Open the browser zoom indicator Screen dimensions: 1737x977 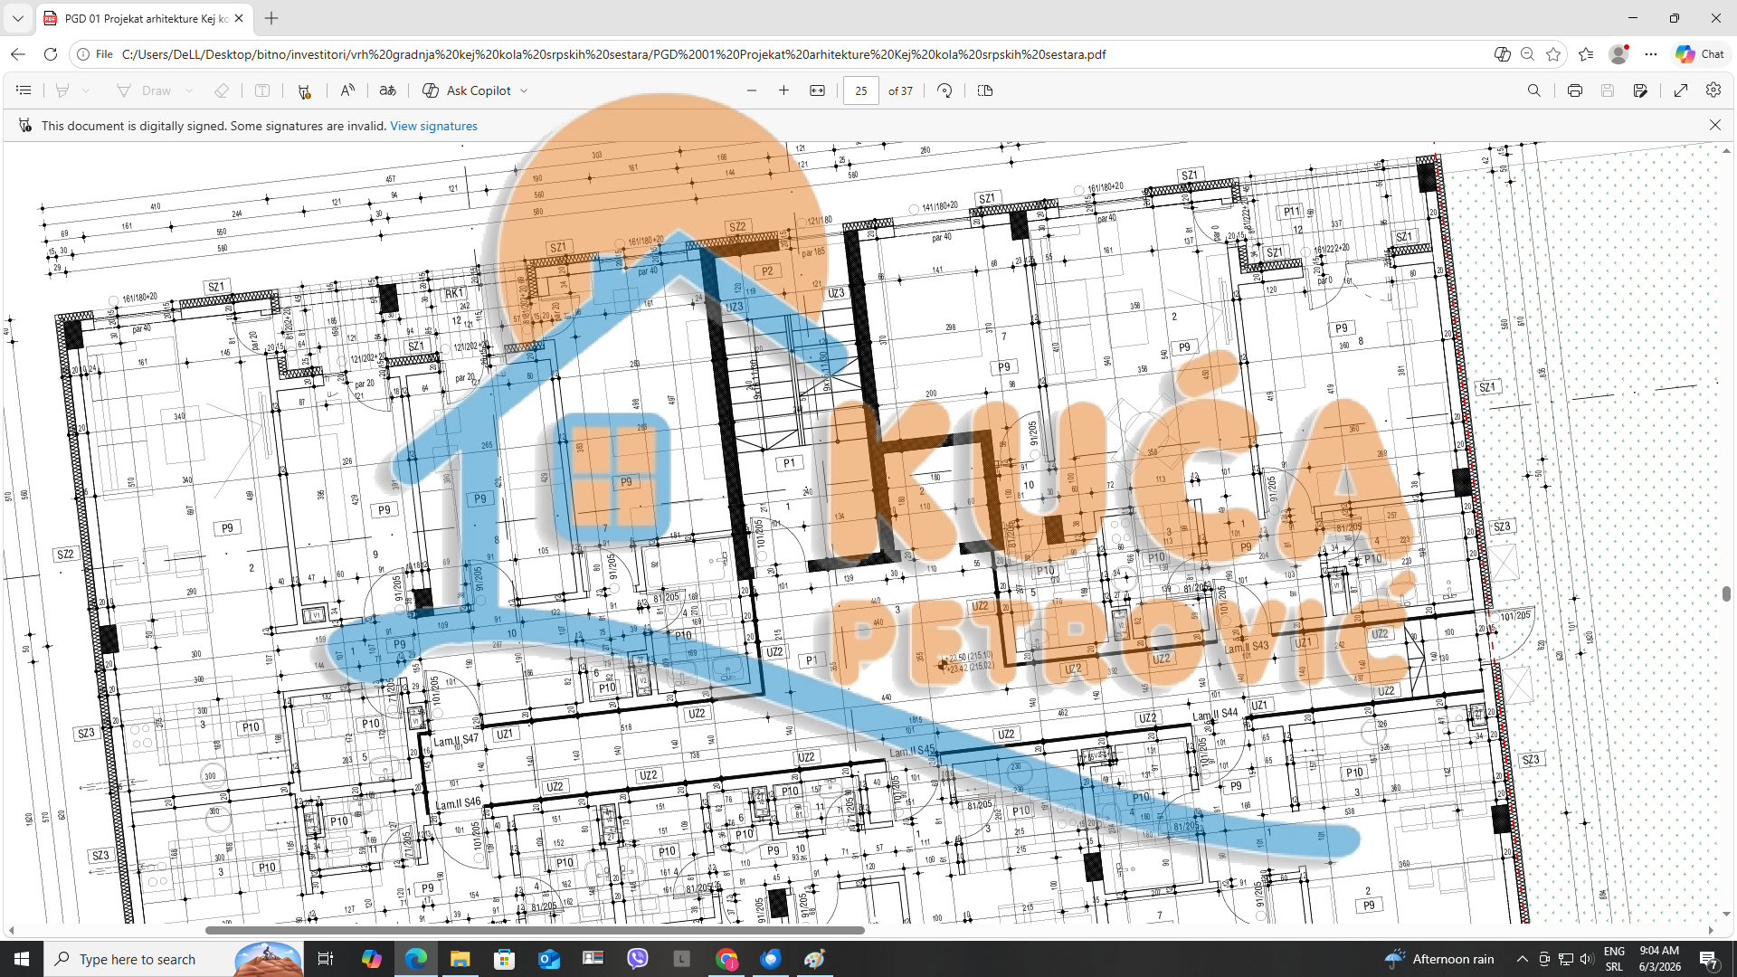point(1528,54)
